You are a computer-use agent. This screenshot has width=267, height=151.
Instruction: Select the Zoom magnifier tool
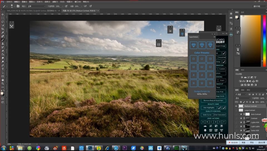[x=3, y=83]
